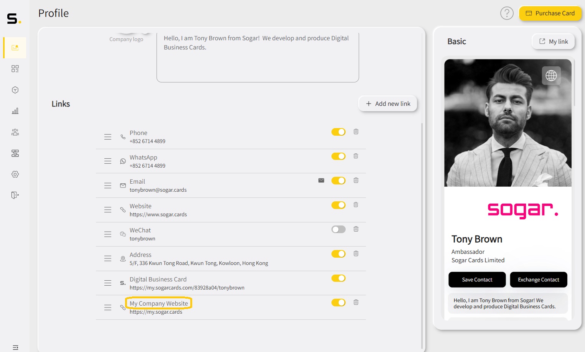The image size is (585, 352).
Task: Click My Company Website row drag handle
Action: pos(108,308)
